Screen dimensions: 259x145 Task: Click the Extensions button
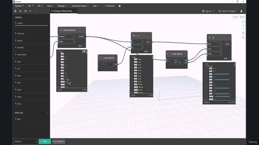(x=109, y=6)
